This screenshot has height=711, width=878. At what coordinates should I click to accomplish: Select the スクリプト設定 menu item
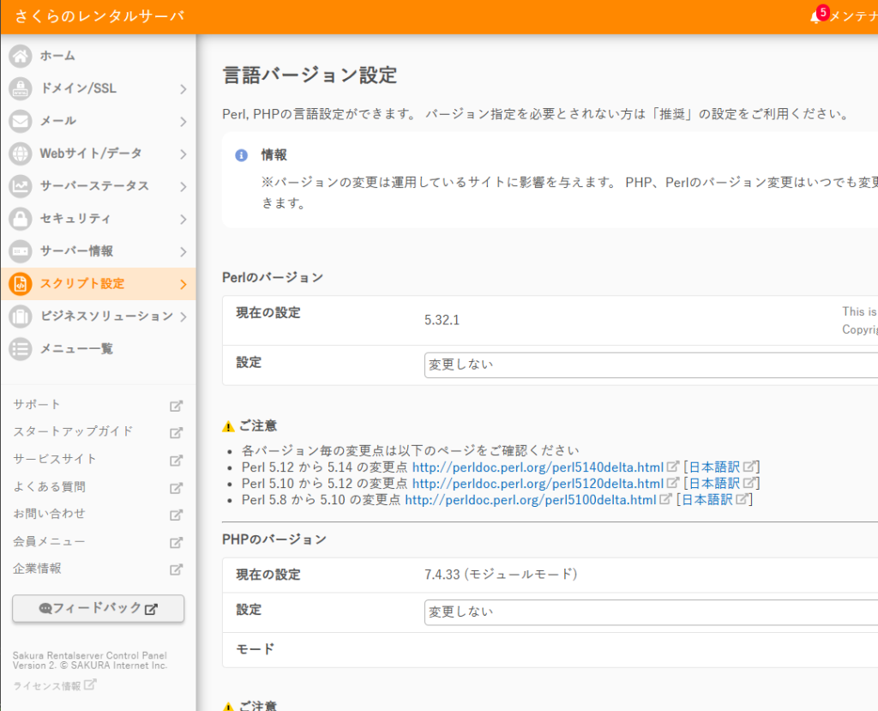82,284
